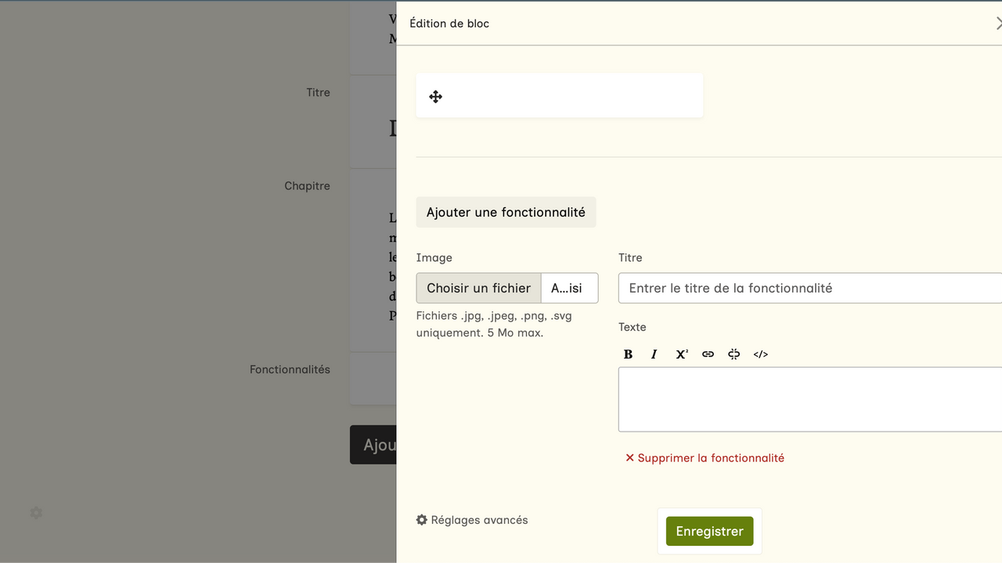Toggle italic formatting in the Texte editor
Screen dimensions: 1002x563
point(654,354)
